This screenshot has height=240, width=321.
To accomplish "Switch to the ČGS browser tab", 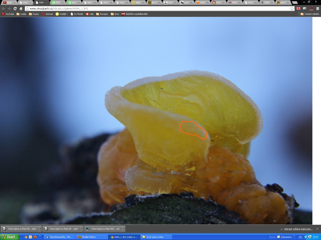I will 56,3.
